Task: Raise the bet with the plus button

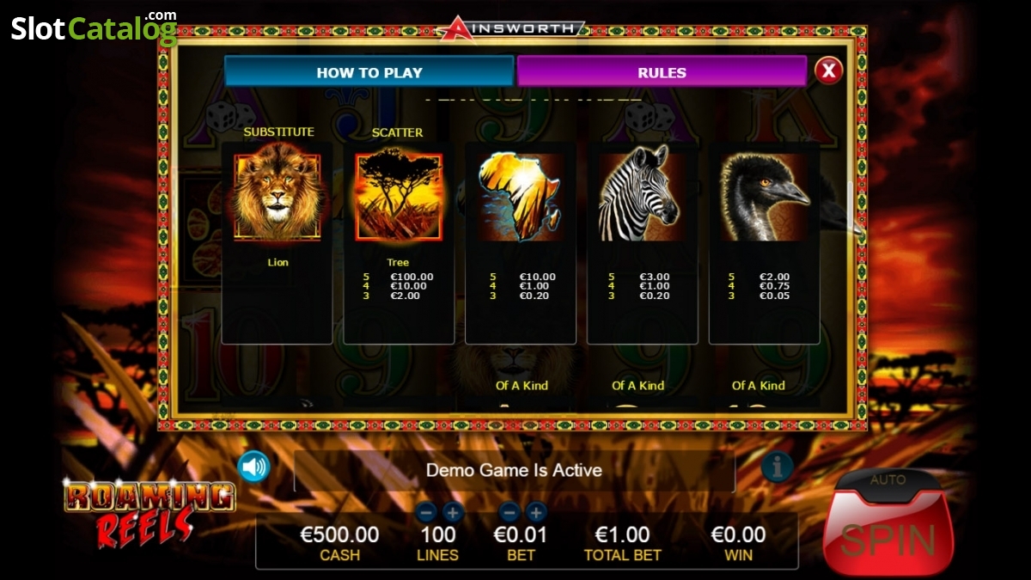Action: pyautogui.click(x=536, y=513)
